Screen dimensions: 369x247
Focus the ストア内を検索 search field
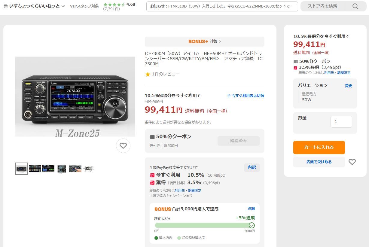point(322,6)
